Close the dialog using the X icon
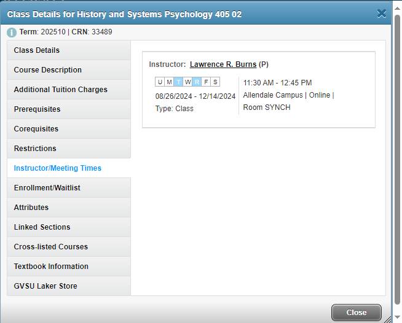Image resolution: width=402 pixels, height=323 pixels. click(382, 14)
